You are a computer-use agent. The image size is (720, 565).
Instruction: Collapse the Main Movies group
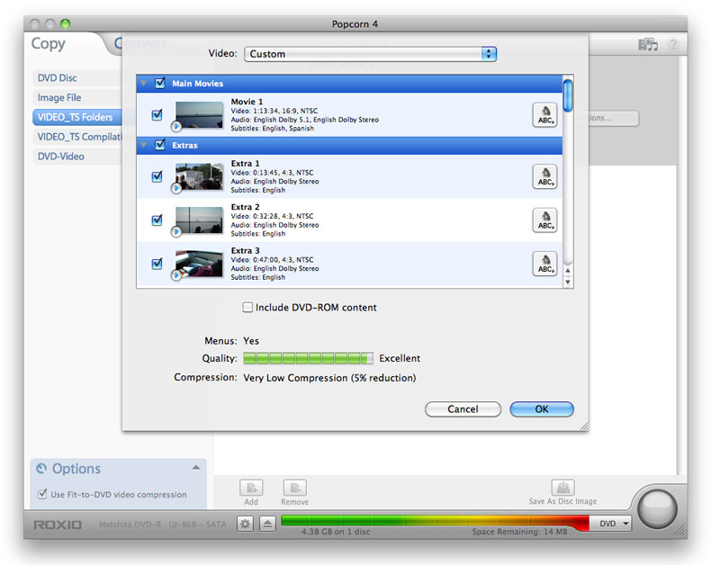click(144, 84)
